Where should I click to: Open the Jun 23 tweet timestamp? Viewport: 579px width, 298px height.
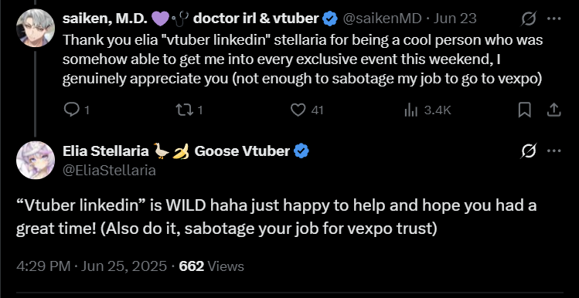[x=455, y=19]
